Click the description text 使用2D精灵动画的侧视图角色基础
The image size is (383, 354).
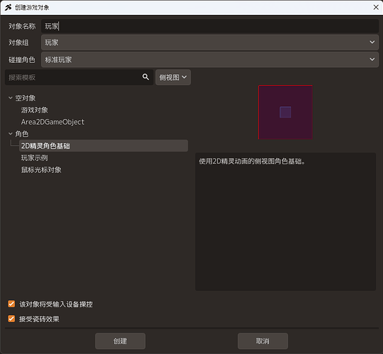tap(251, 161)
